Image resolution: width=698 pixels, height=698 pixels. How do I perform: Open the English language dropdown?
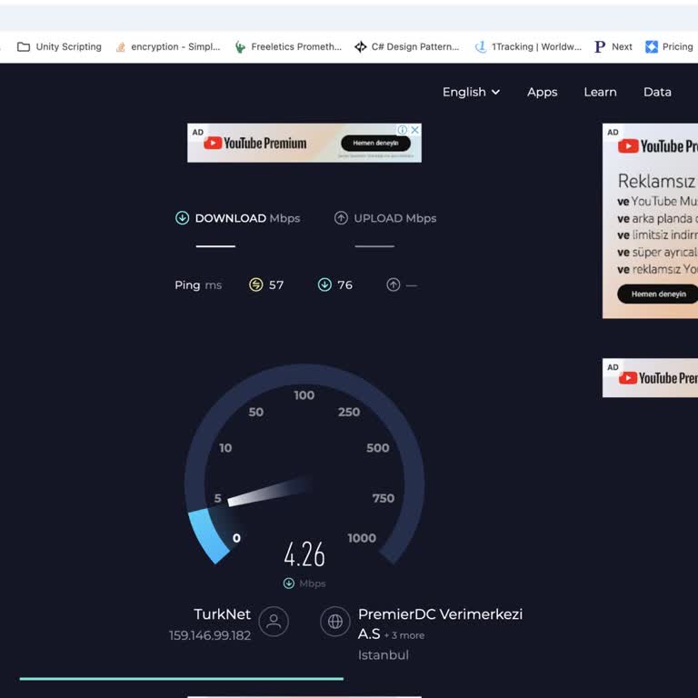[x=471, y=92]
